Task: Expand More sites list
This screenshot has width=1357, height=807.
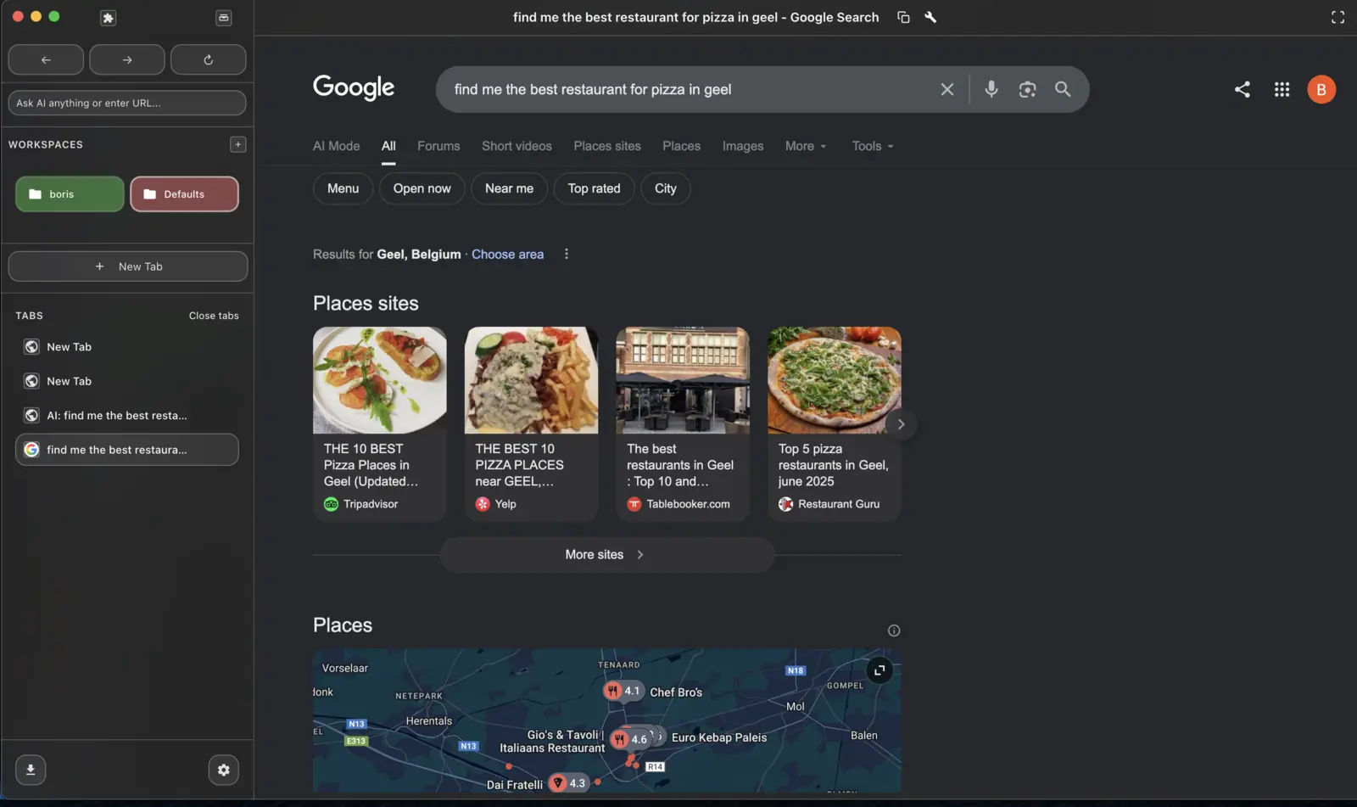Action: (606, 554)
